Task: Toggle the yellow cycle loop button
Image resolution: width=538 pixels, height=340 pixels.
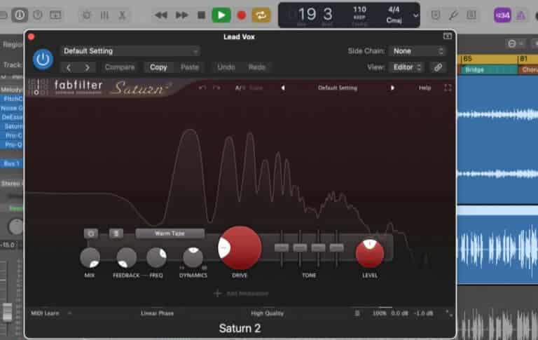Action: tap(261, 15)
